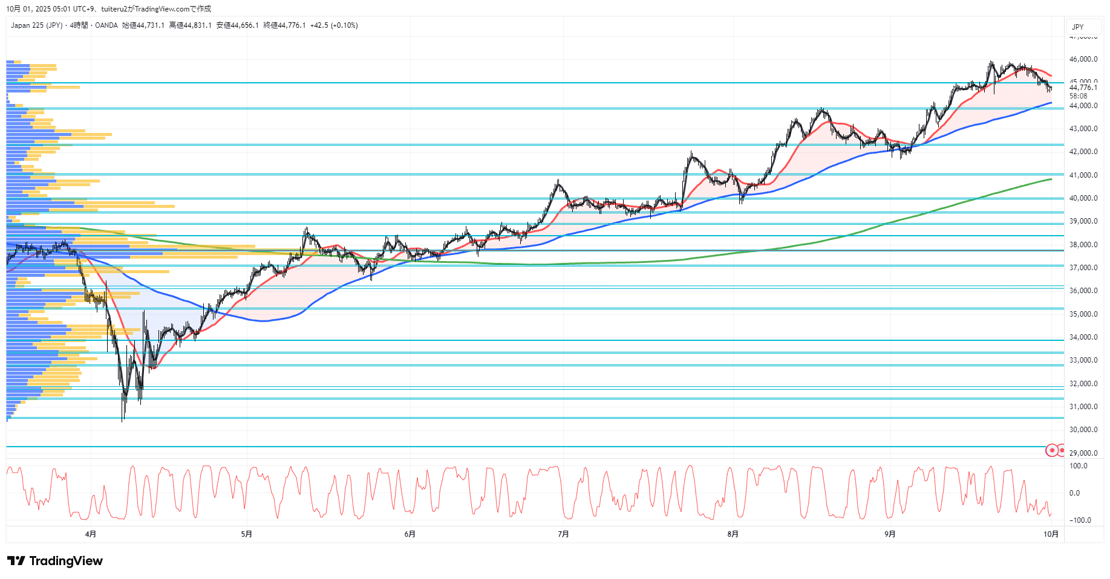
Task: Click the 10月 label on time axis
Action: coord(1051,534)
